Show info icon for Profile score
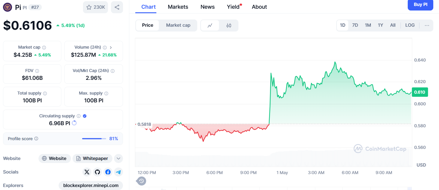 (x=36, y=139)
